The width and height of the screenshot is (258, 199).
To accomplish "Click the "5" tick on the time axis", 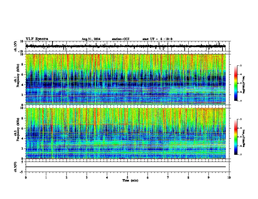I will click(127, 178).
